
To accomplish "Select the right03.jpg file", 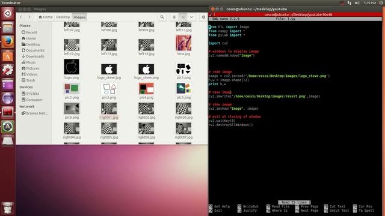I will (183, 111).
